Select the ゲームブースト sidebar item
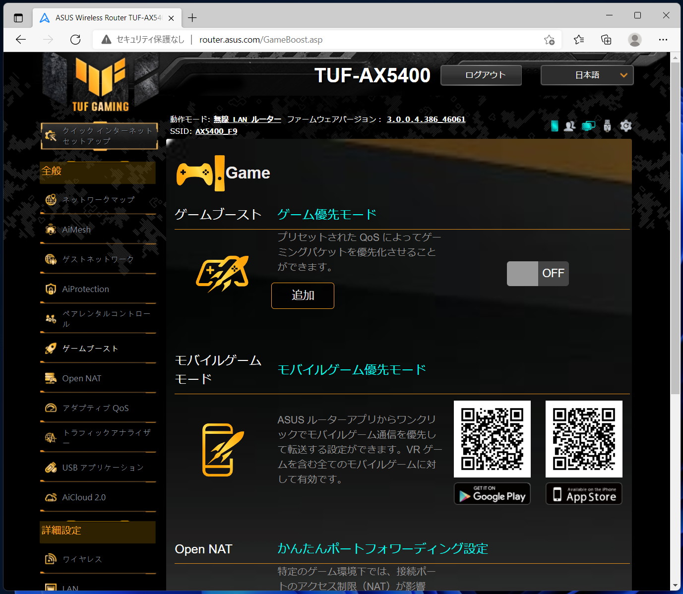This screenshot has width=683, height=594. pos(98,349)
